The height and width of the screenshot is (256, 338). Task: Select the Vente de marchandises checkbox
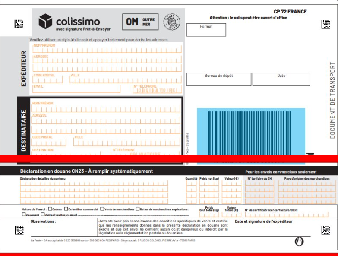tap(102, 209)
